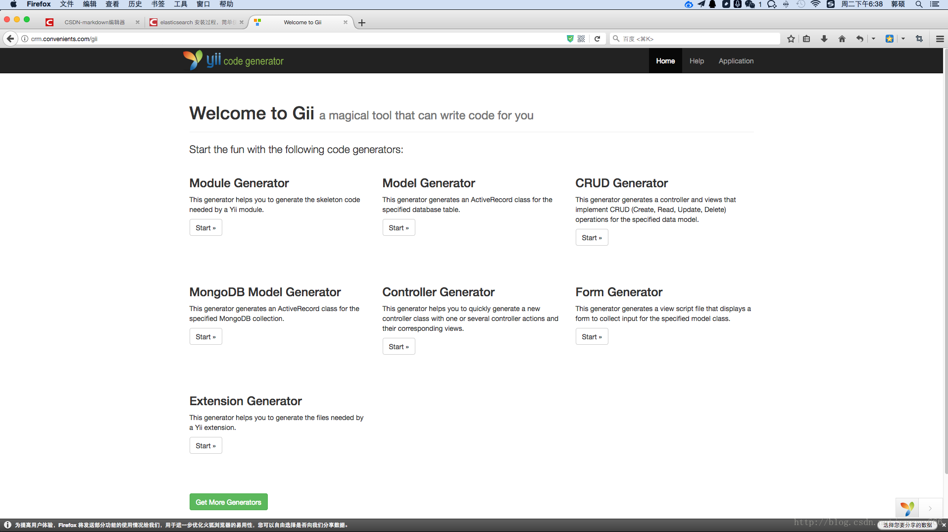Expand dropdown arrow next to blue star icon

tap(903, 39)
